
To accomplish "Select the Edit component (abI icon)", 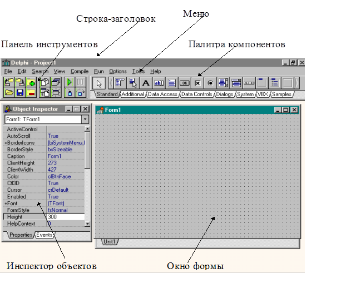I will 159,83.
